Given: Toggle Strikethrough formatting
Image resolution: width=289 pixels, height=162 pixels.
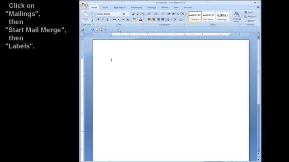Looking at the screenshot, I should pyautogui.click(x=114, y=19).
